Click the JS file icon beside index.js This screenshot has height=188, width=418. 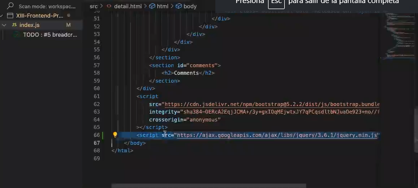click(x=14, y=25)
